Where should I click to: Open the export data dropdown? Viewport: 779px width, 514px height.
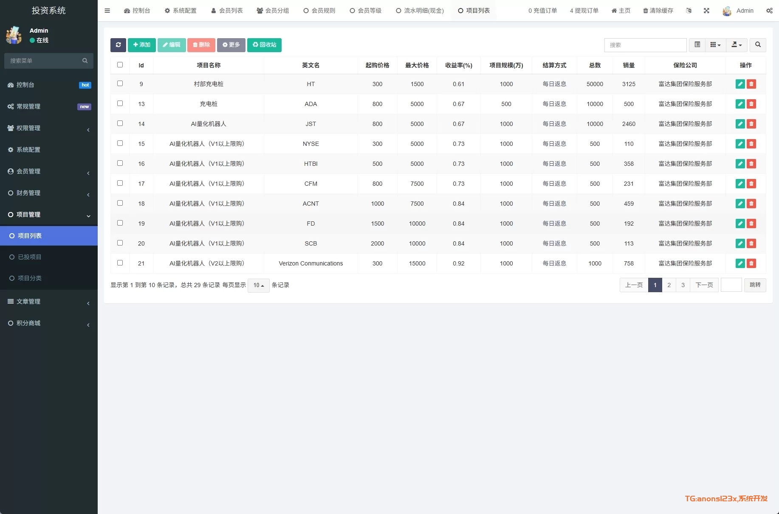(737, 45)
